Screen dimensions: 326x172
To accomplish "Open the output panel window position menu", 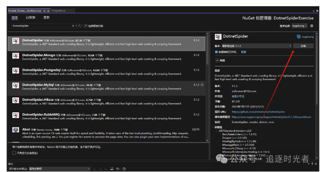I will [309, 164].
